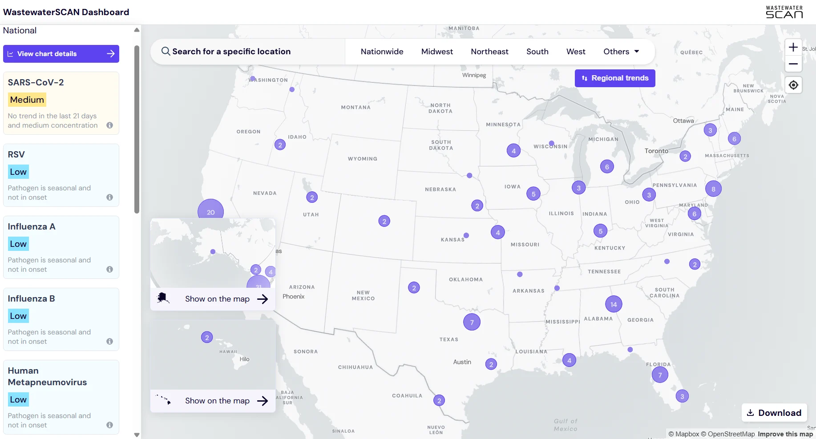Select the 4-site cluster in Louisiana
The width and height of the screenshot is (816, 439).
569,361
